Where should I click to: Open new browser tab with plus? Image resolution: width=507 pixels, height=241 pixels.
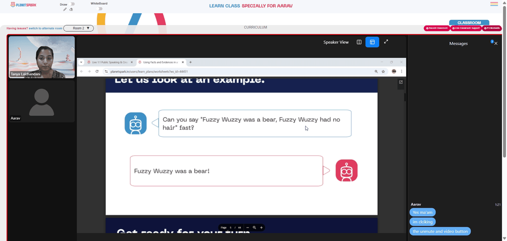point(191,62)
